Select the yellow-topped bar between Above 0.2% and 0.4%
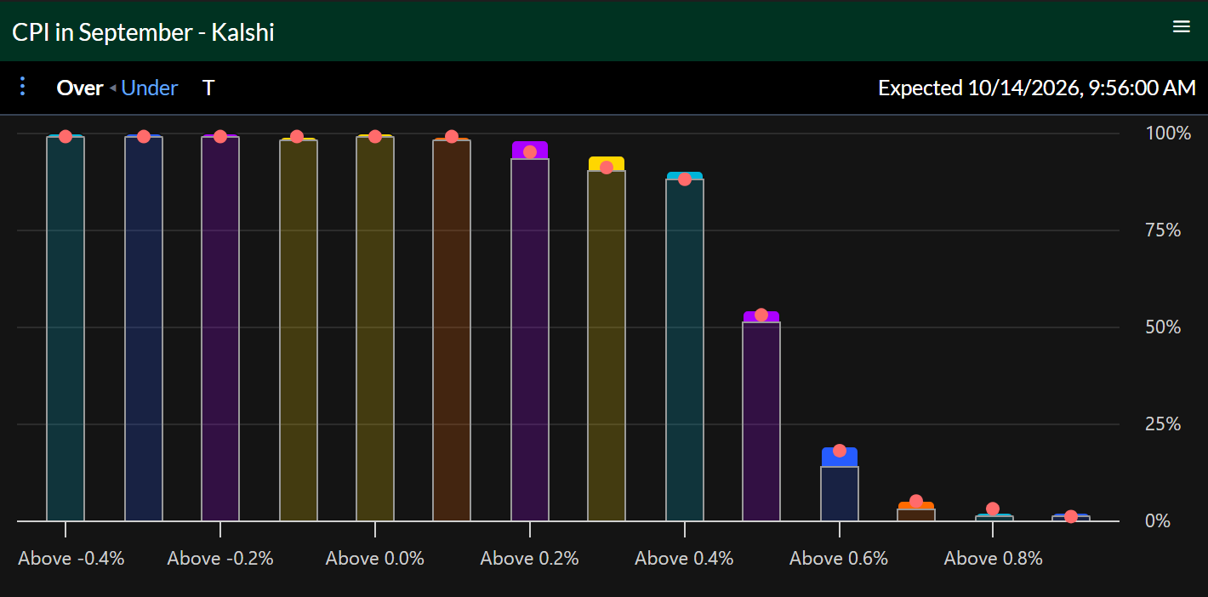This screenshot has height=597, width=1208. (x=607, y=339)
